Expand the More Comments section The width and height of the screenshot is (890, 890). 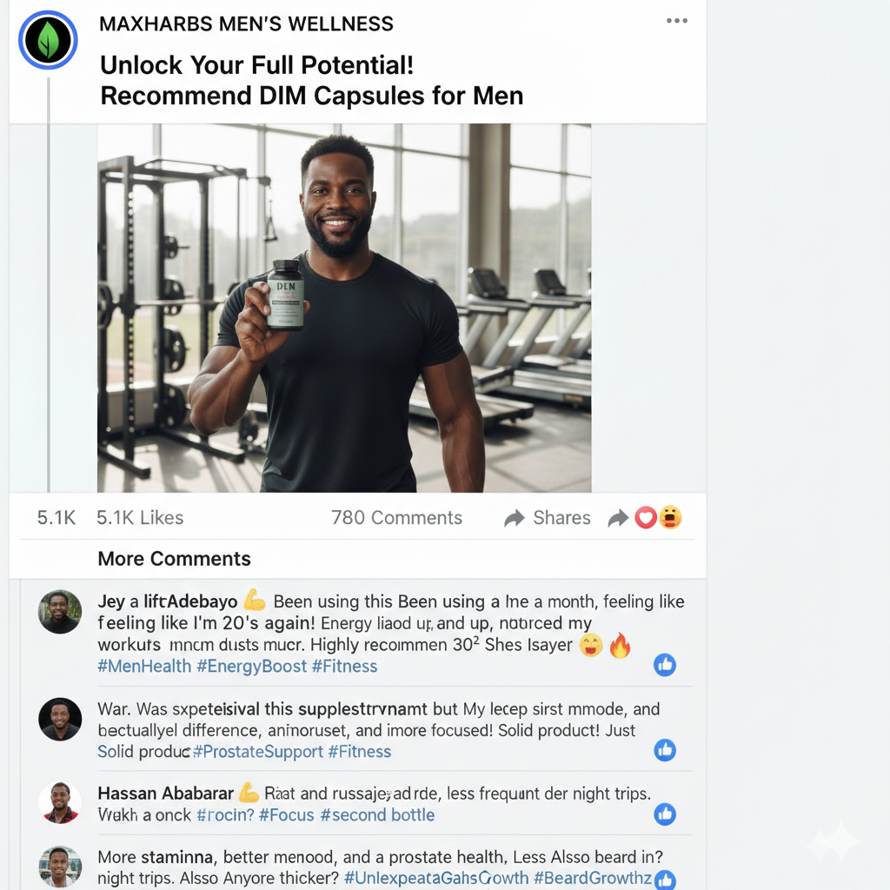[x=174, y=559]
